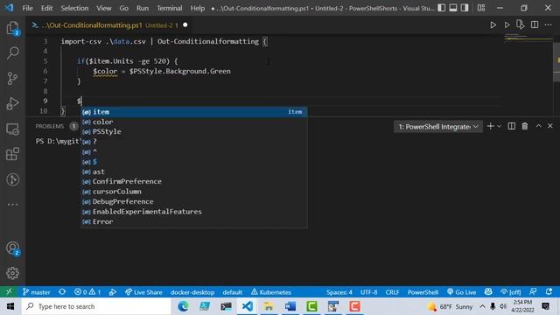Open the additional views ellipsis
Viewport: 560px width, 315px height.
(12, 205)
